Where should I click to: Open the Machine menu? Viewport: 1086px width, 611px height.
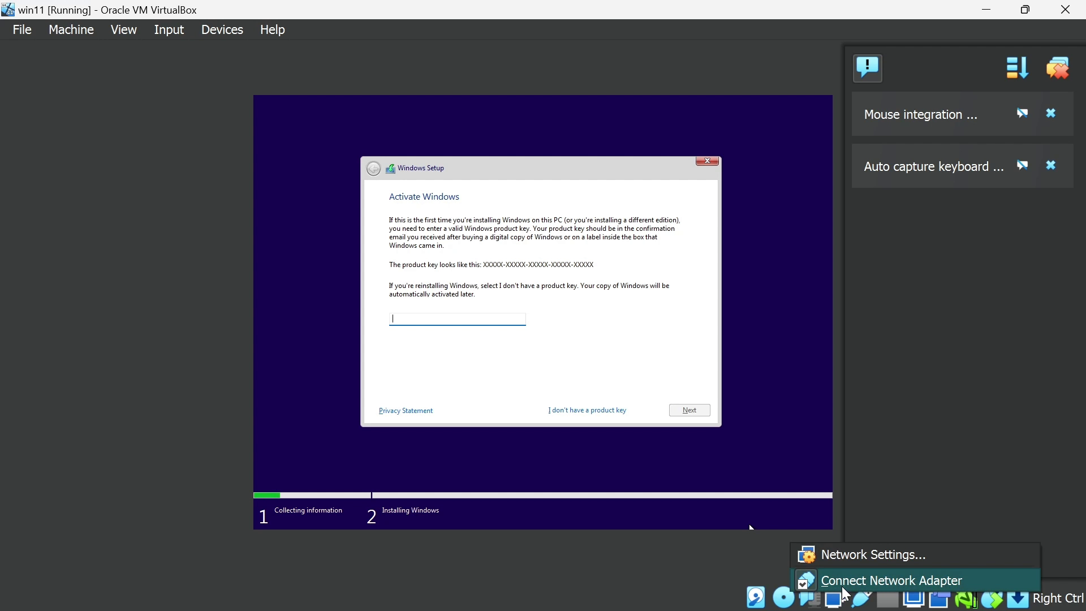71,29
